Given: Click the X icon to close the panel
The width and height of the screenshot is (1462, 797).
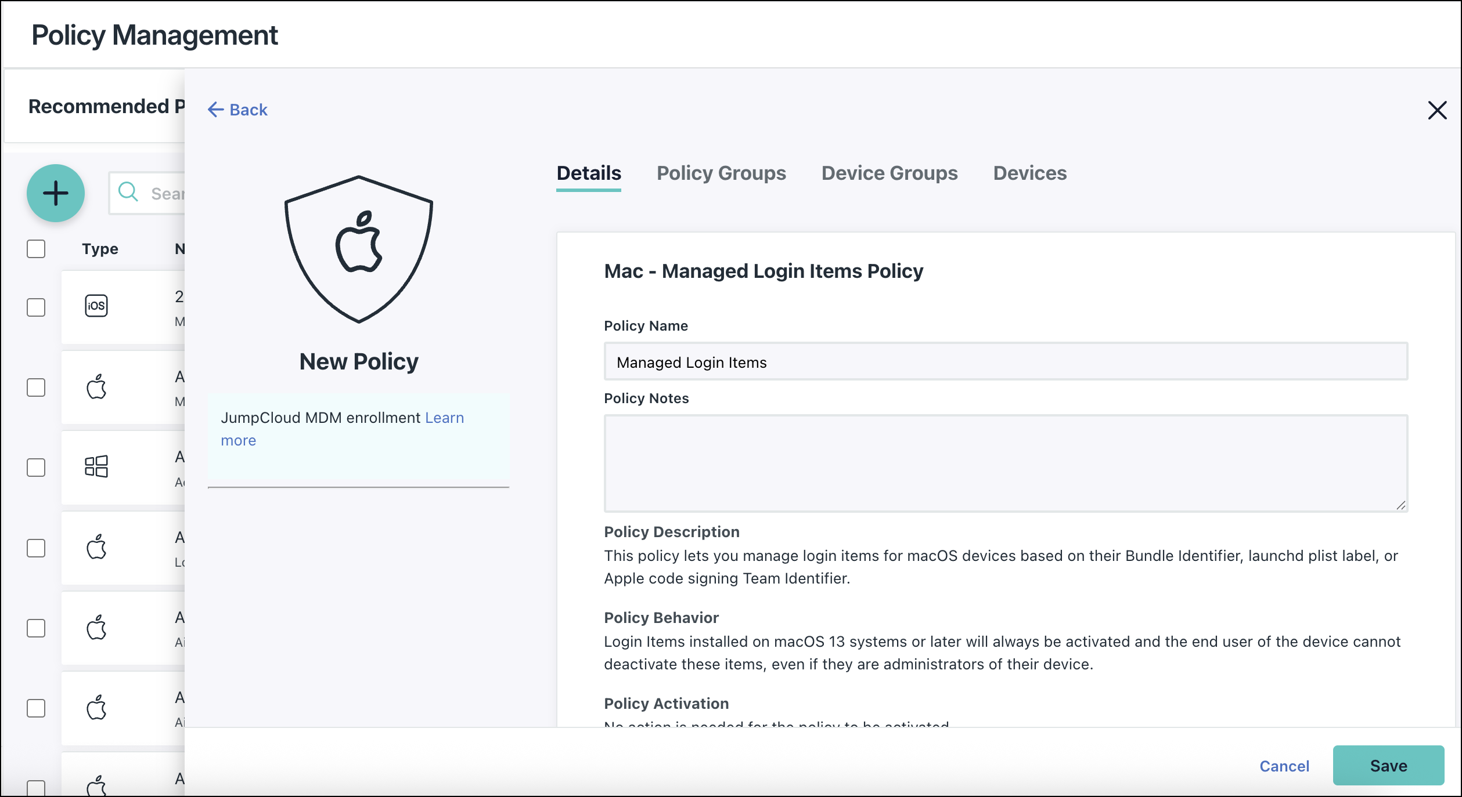Looking at the screenshot, I should [x=1438, y=110].
